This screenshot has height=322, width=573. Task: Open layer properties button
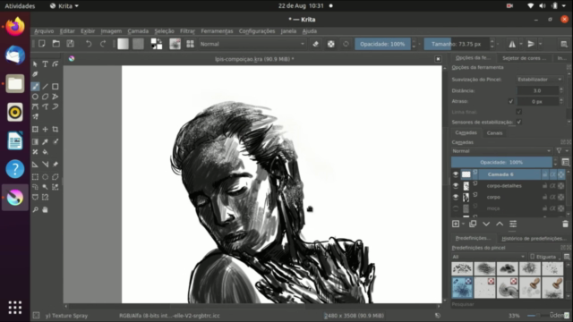pos(513,224)
